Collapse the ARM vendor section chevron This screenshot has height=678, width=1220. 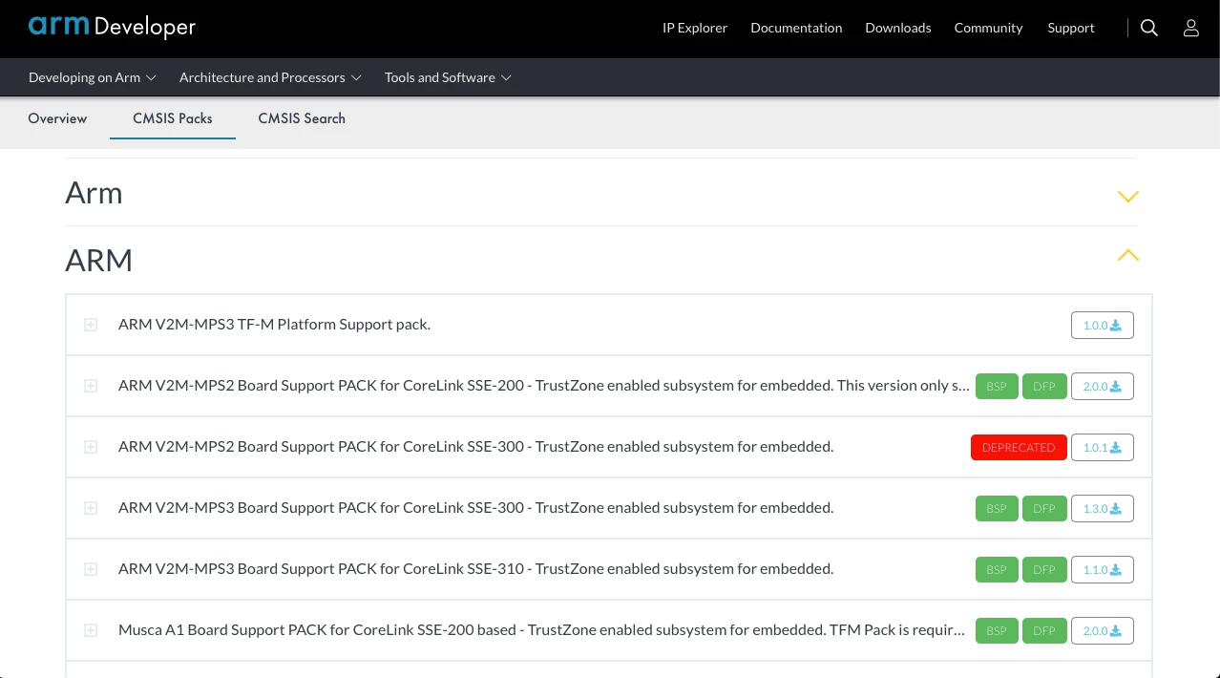(x=1128, y=255)
